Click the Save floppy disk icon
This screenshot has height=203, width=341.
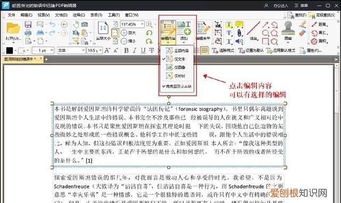click(x=28, y=24)
